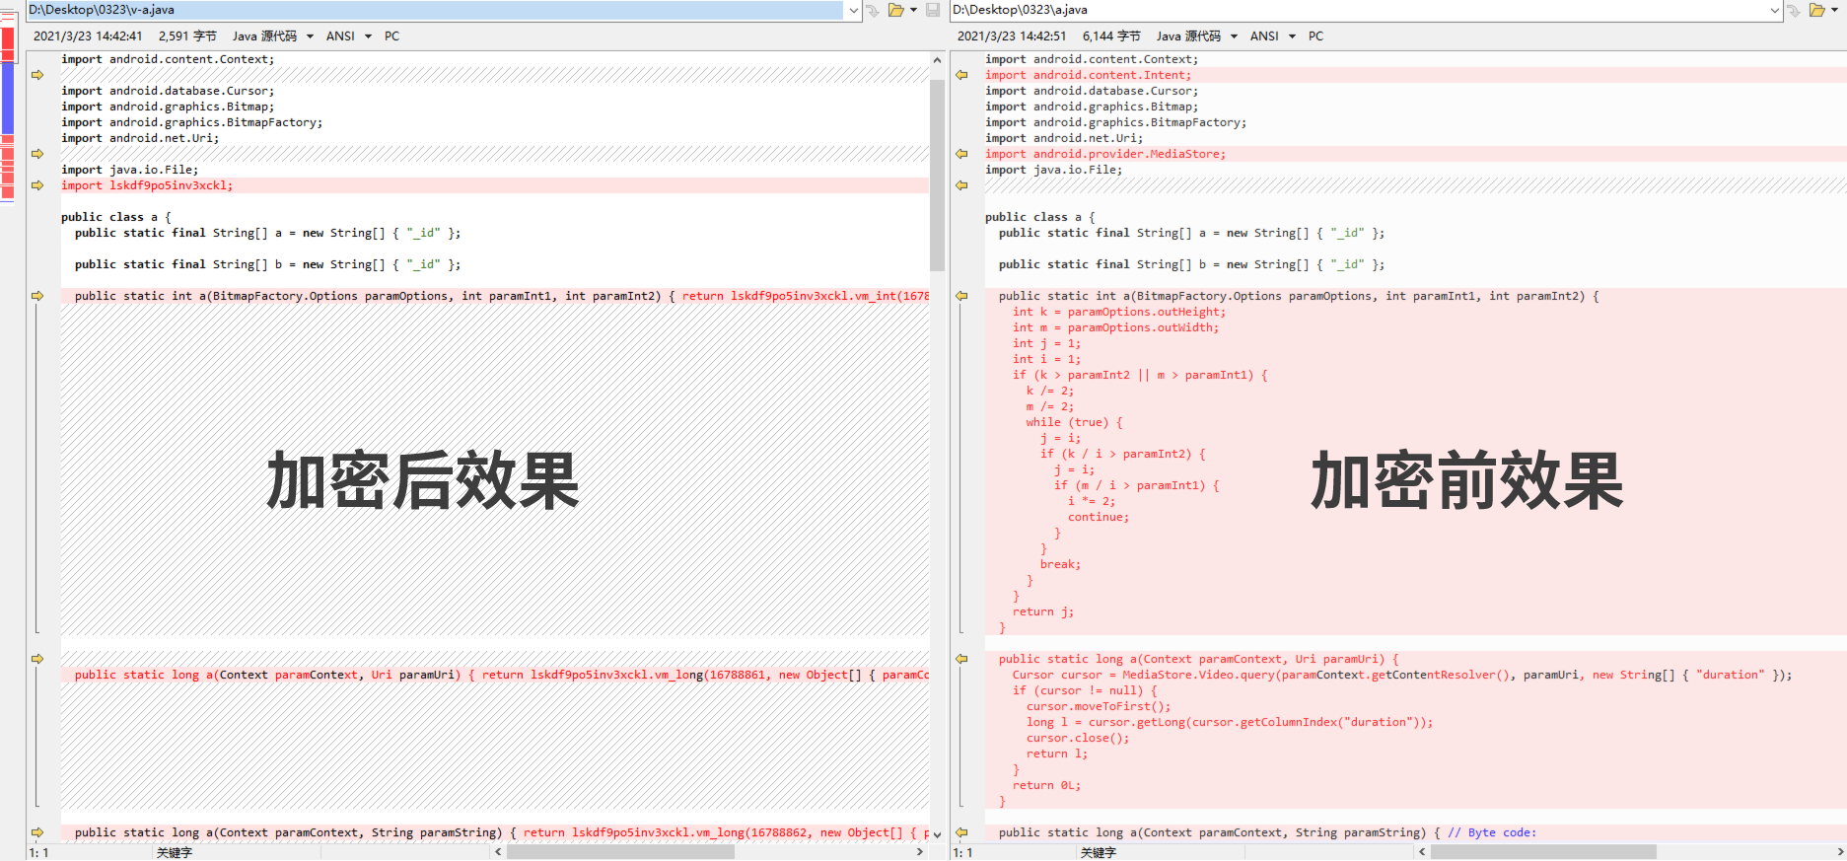Open left pane Java 源代码 format dropdown
1847x861 pixels.
pos(310,36)
